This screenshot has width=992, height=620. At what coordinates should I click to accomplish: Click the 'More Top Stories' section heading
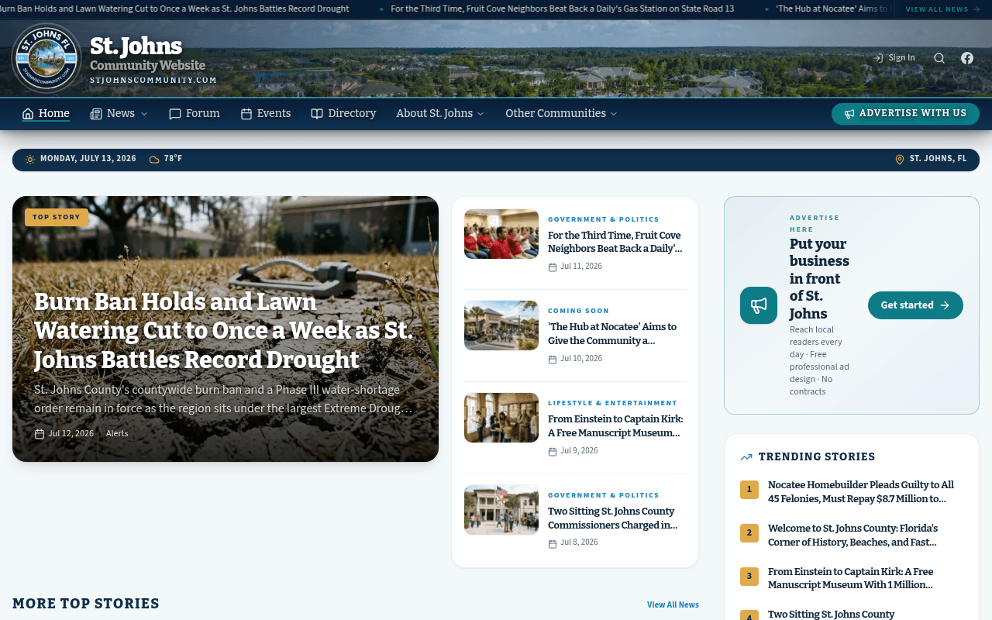point(86,604)
